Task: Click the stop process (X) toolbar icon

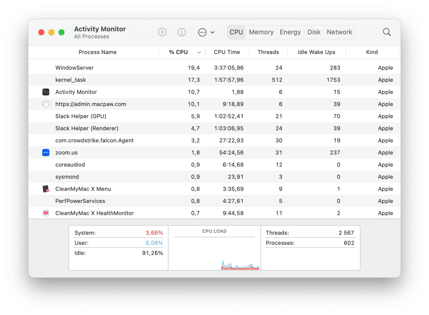Action: click(x=162, y=32)
